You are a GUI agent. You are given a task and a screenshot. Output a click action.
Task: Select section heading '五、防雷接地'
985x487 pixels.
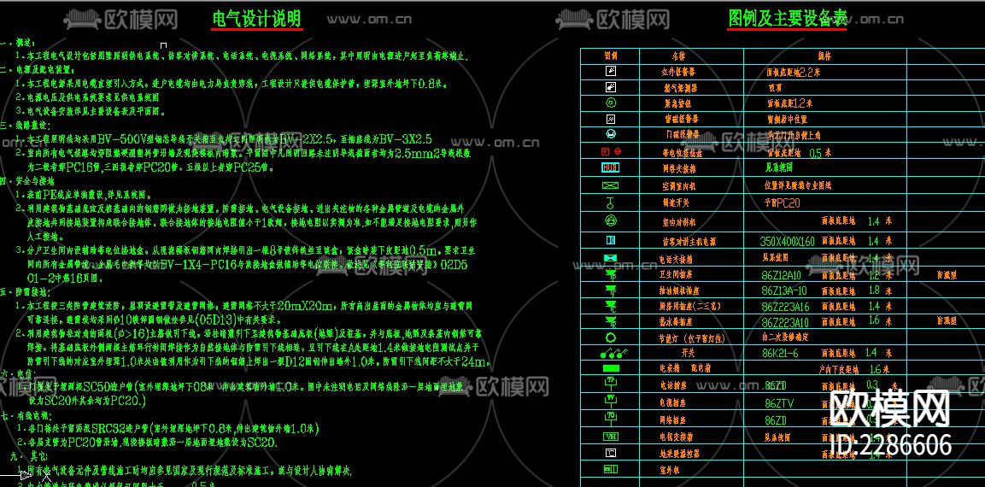(x=26, y=293)
